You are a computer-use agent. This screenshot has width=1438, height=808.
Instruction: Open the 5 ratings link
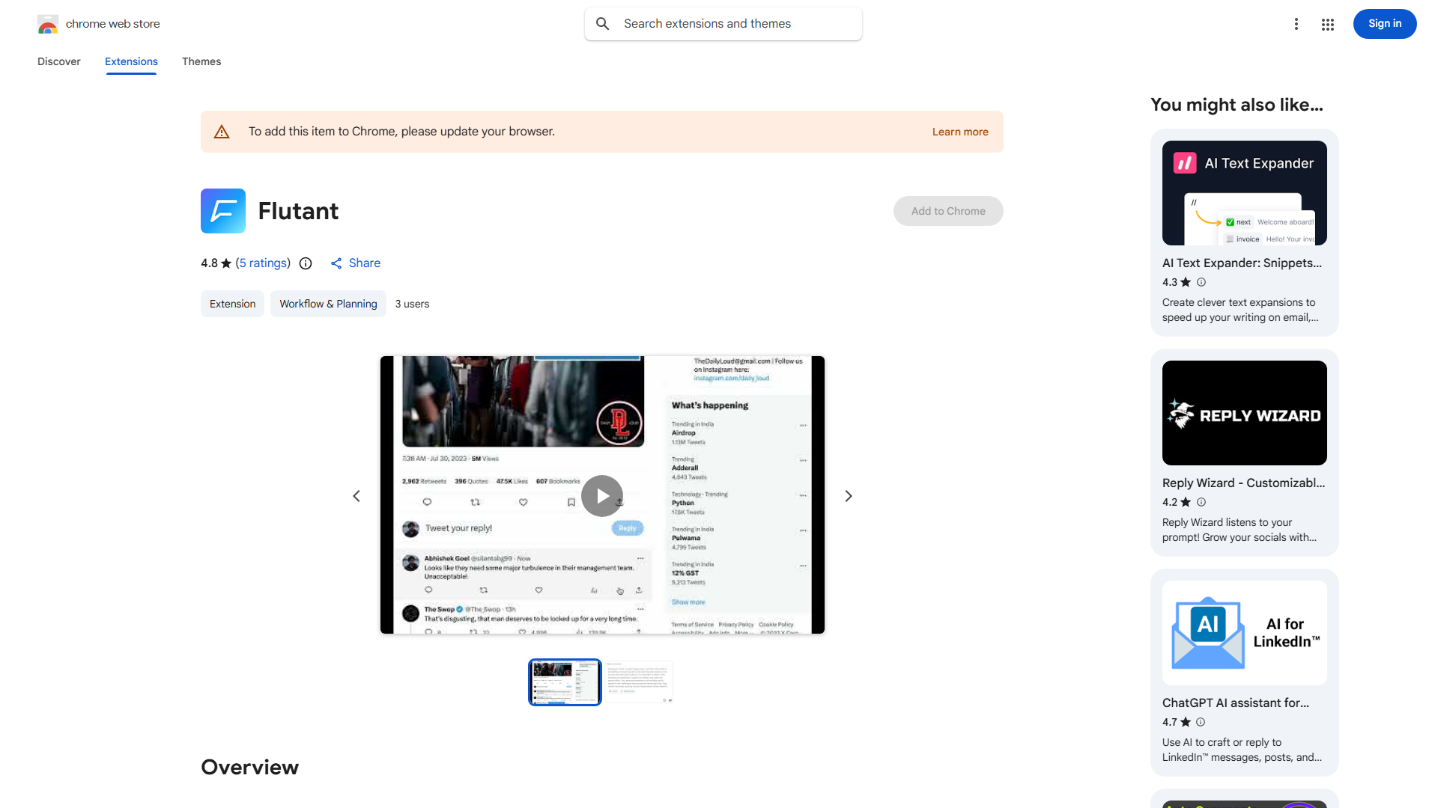pyautogui.click(x=262, y=263)
